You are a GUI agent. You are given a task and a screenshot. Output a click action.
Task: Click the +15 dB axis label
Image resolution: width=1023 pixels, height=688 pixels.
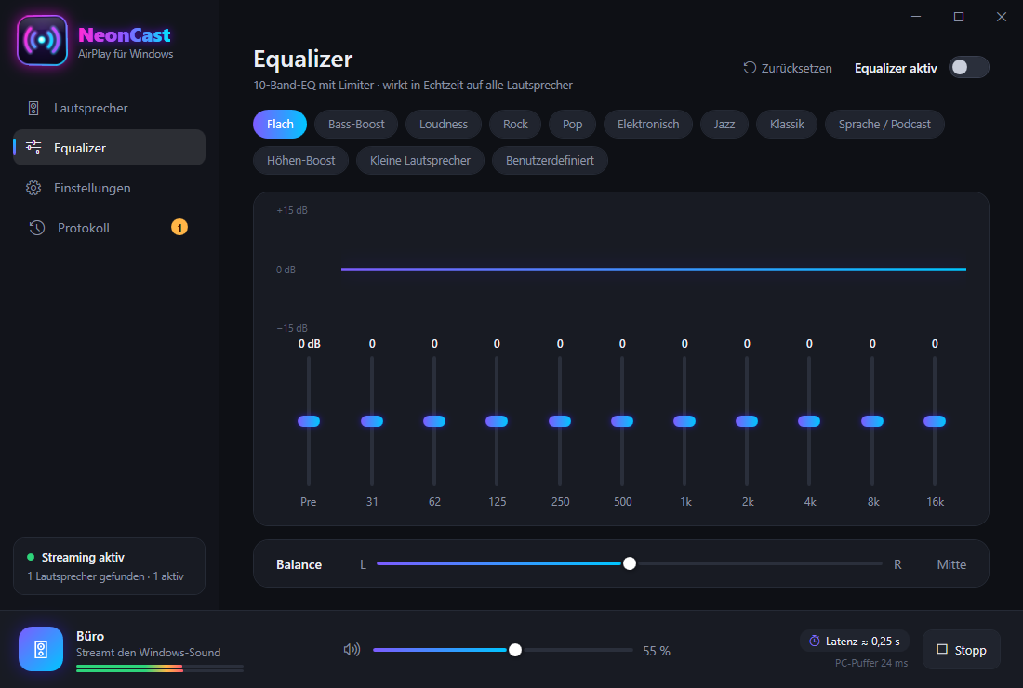tap(292, 210)
